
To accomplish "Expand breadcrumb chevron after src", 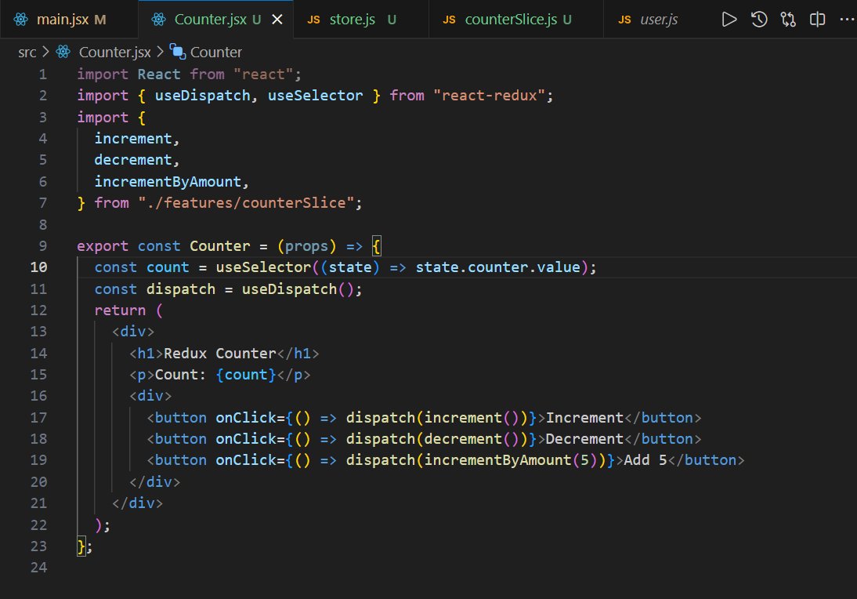I will [x=46, y=52].
